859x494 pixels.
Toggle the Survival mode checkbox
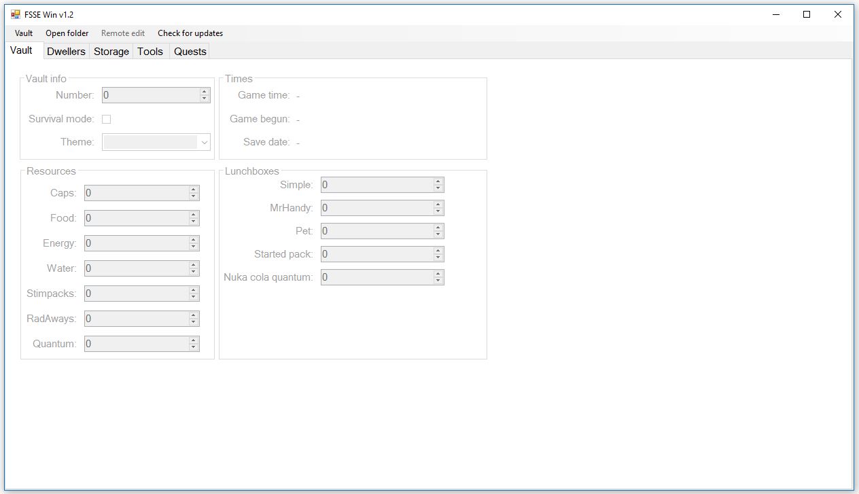pyautogui.click(x=107, y=119)
